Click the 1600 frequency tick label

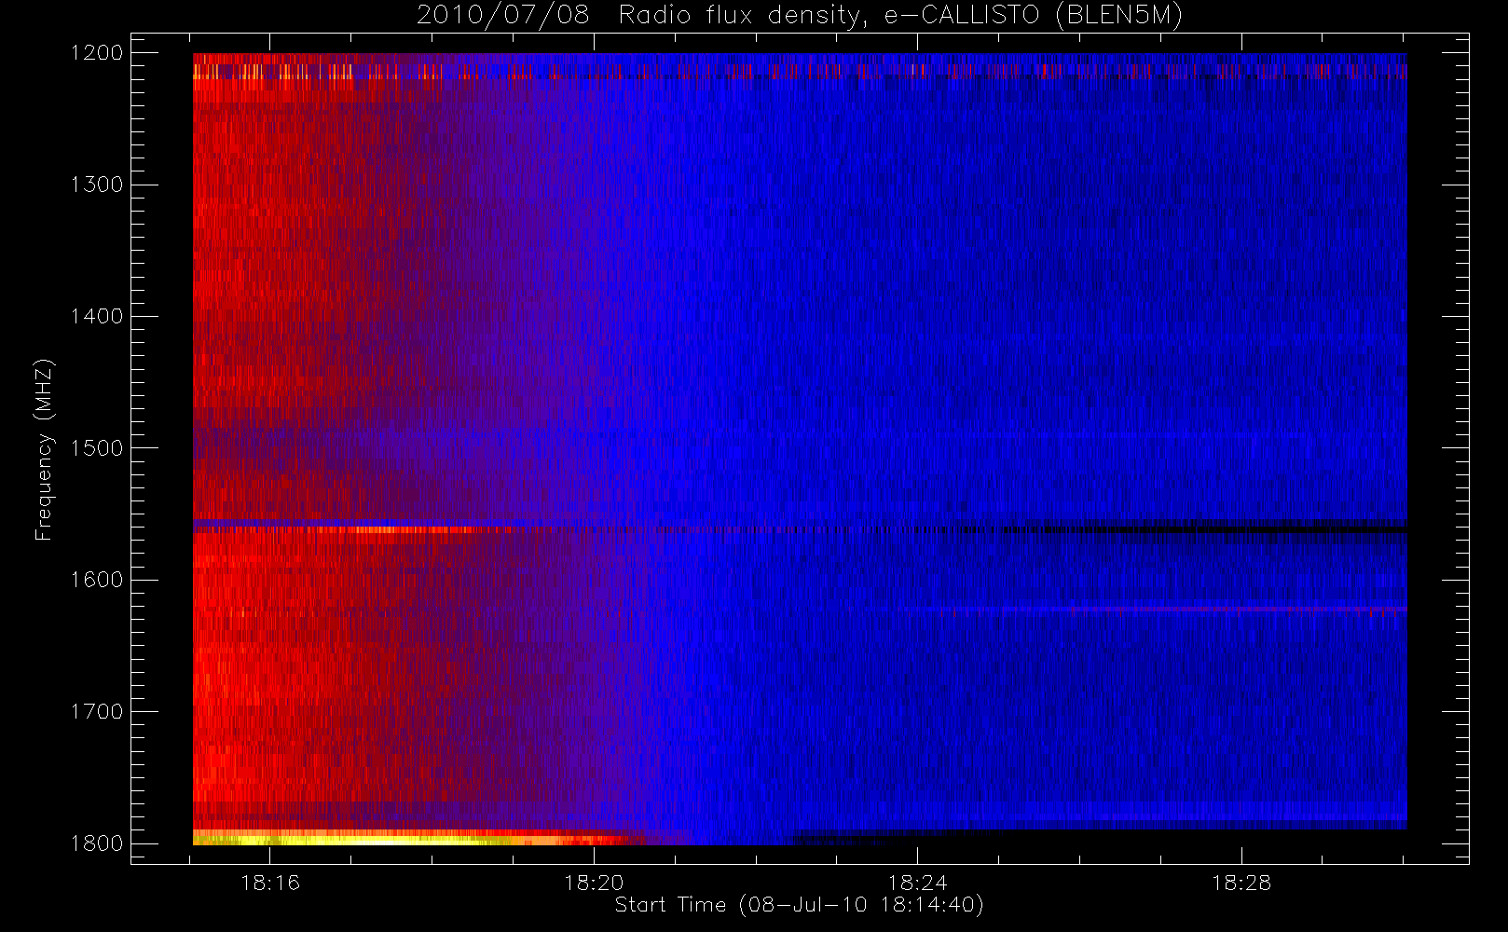pos(97,580)
